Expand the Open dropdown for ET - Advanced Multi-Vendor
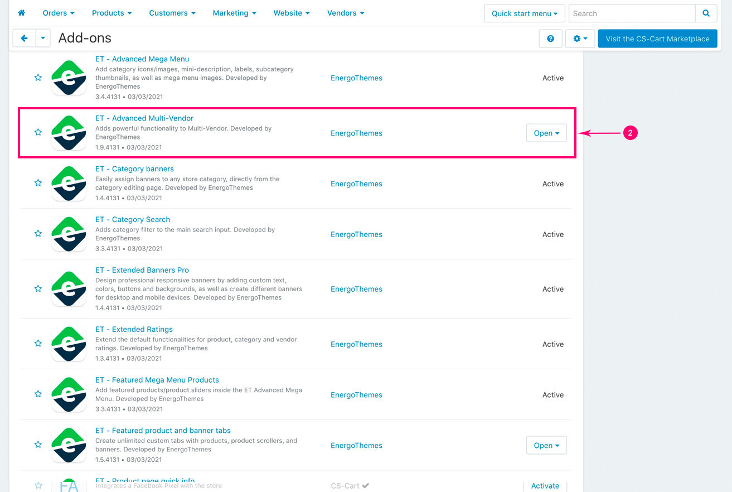Screen dimensions: 732x492 coord(546,133)
